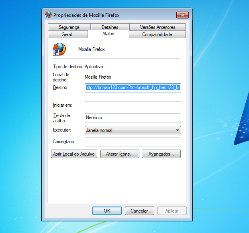Screen dimensions: 249x233
Task: Click the 'Executar:' label
Action: coord(62,130)
